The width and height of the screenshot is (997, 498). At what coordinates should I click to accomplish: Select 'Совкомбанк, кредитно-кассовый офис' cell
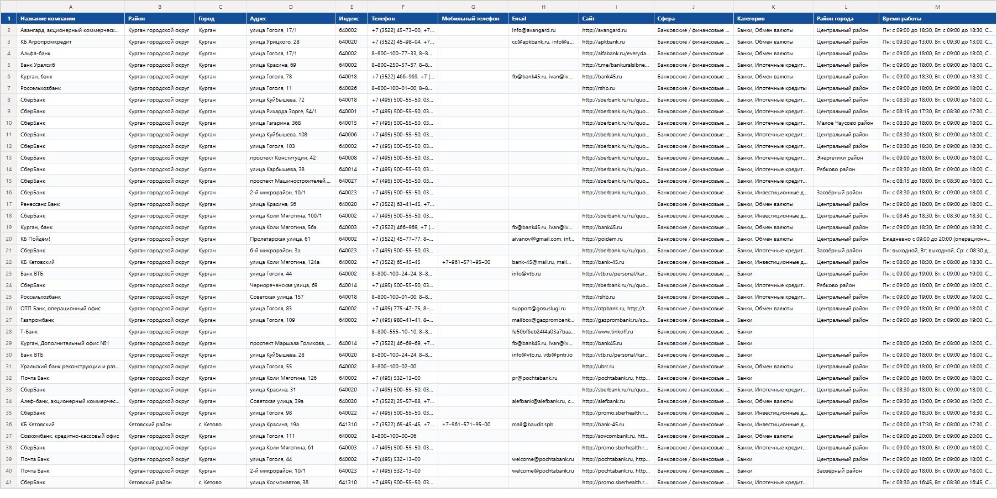tap(71, 436)
